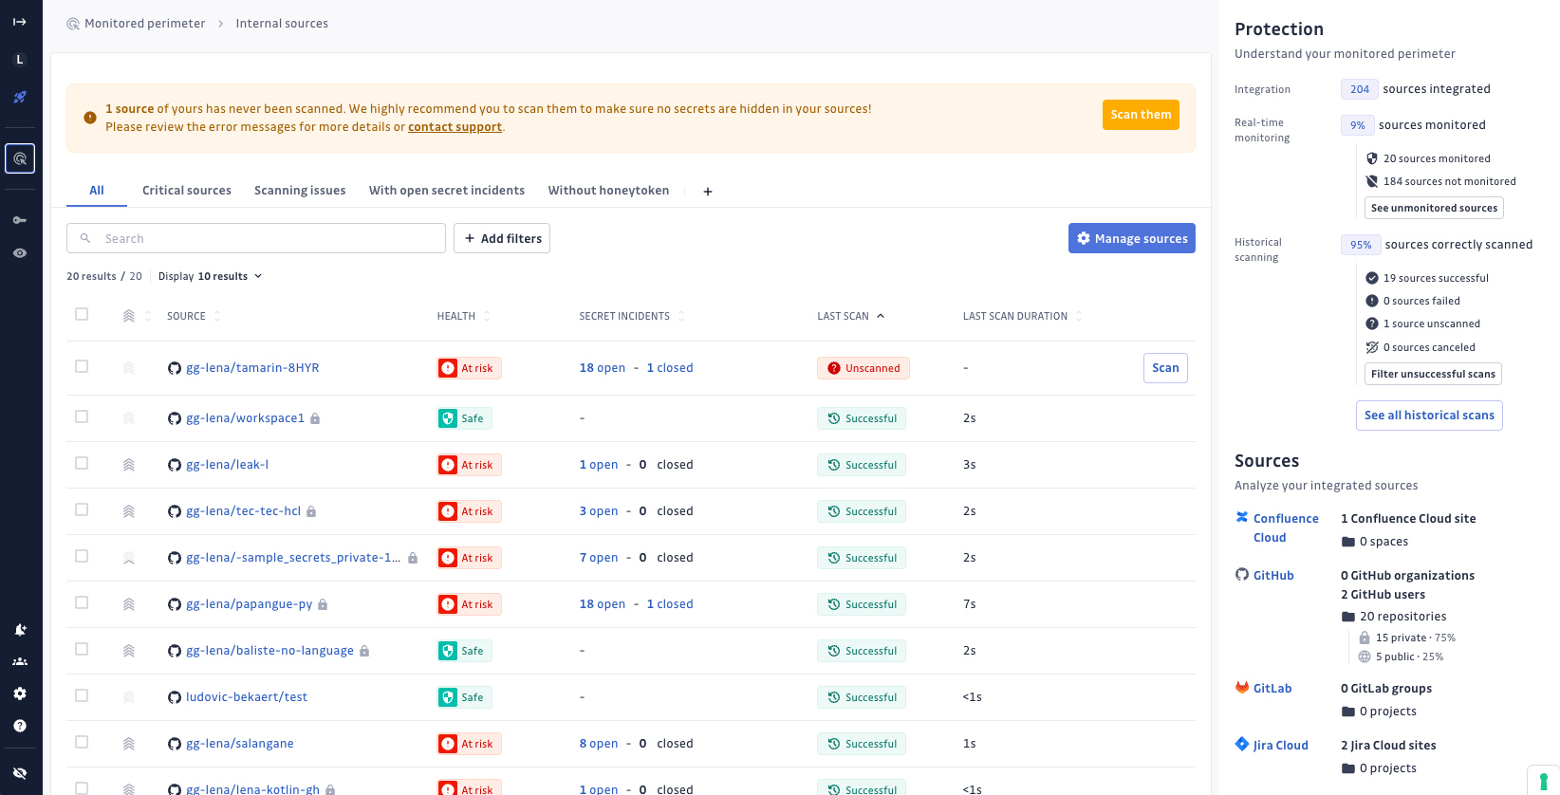Check the box for gg-lena/workspace1
The width and height of the screenshot is (1560, 795).
(82, 416)
